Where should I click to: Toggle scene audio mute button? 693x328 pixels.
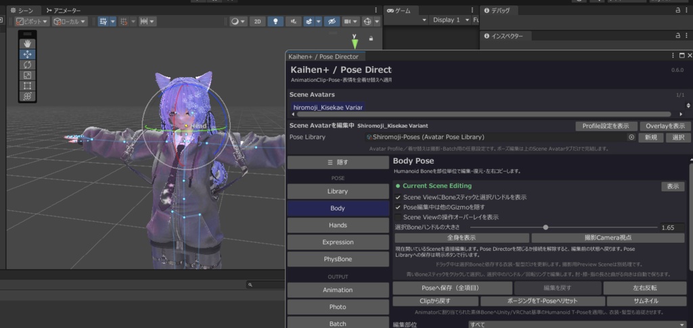294,21
